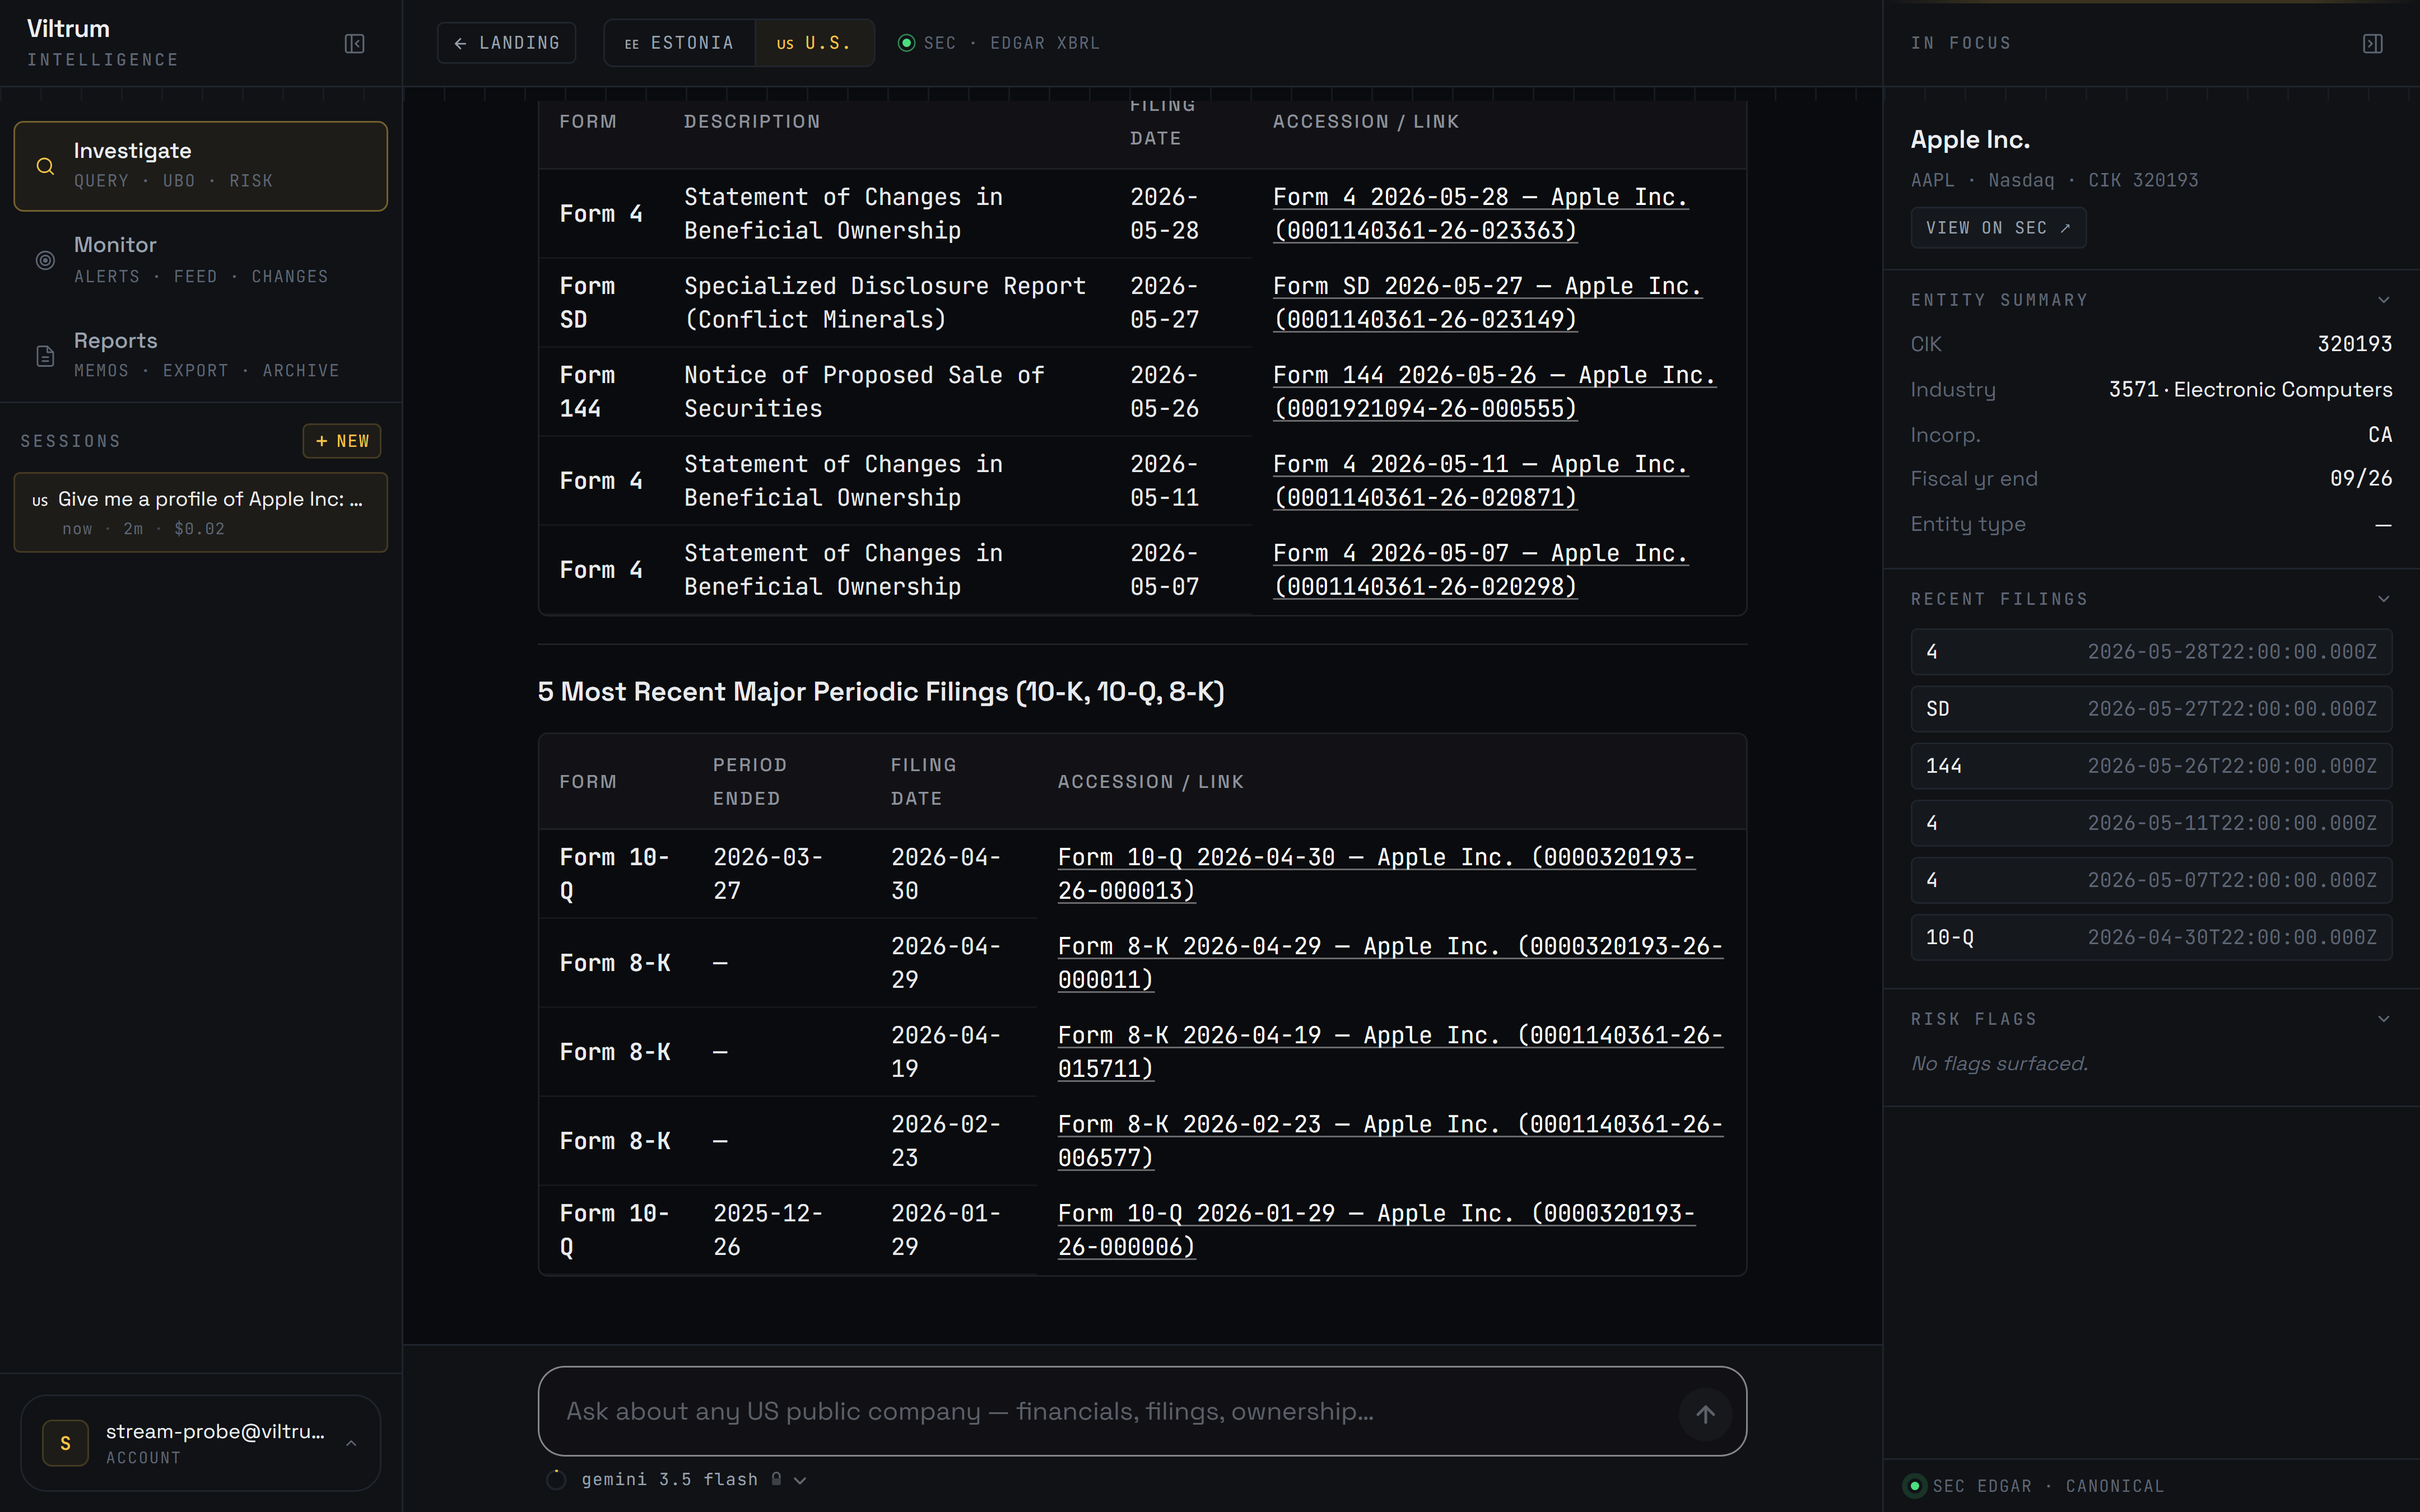This screenshot has height=1512, width=2420.
Task: Switch to the Estonia jurisdiction tab
Action: (x=679, y=43)
